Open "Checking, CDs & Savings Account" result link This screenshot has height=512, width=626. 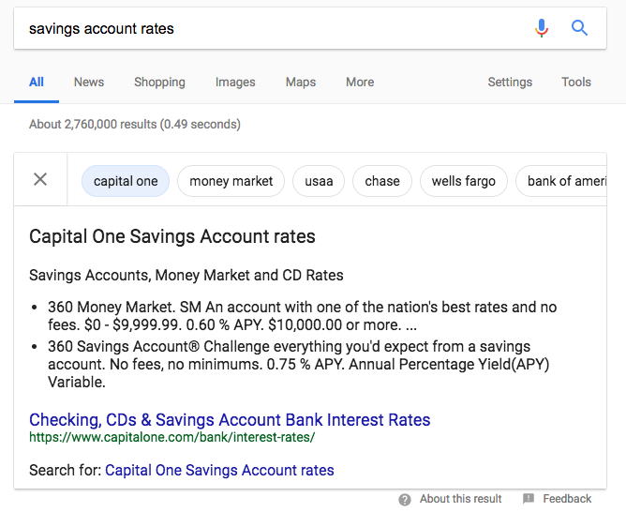pos(230,419)
